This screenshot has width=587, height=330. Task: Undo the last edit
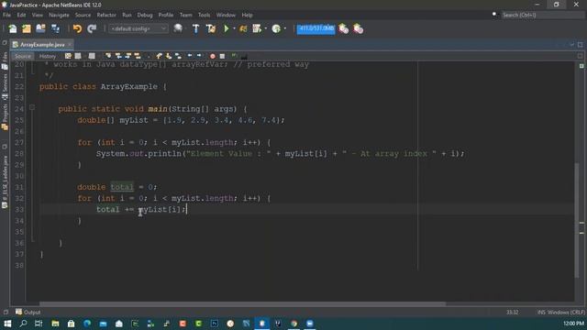coord(77,28)
